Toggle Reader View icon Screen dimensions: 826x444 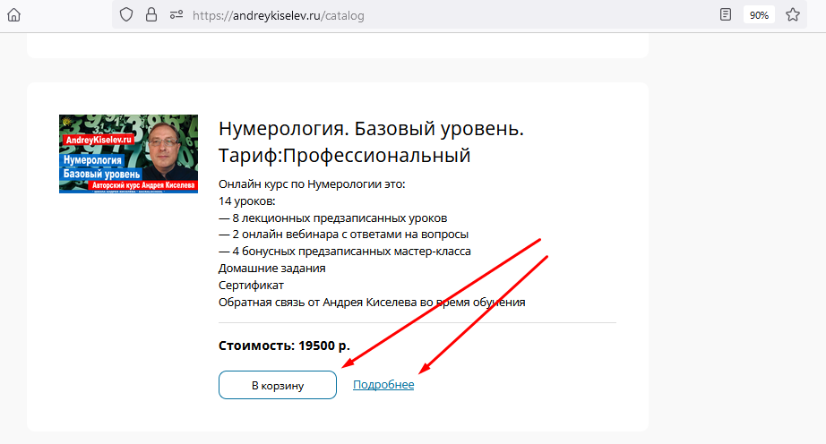[726, 14]
